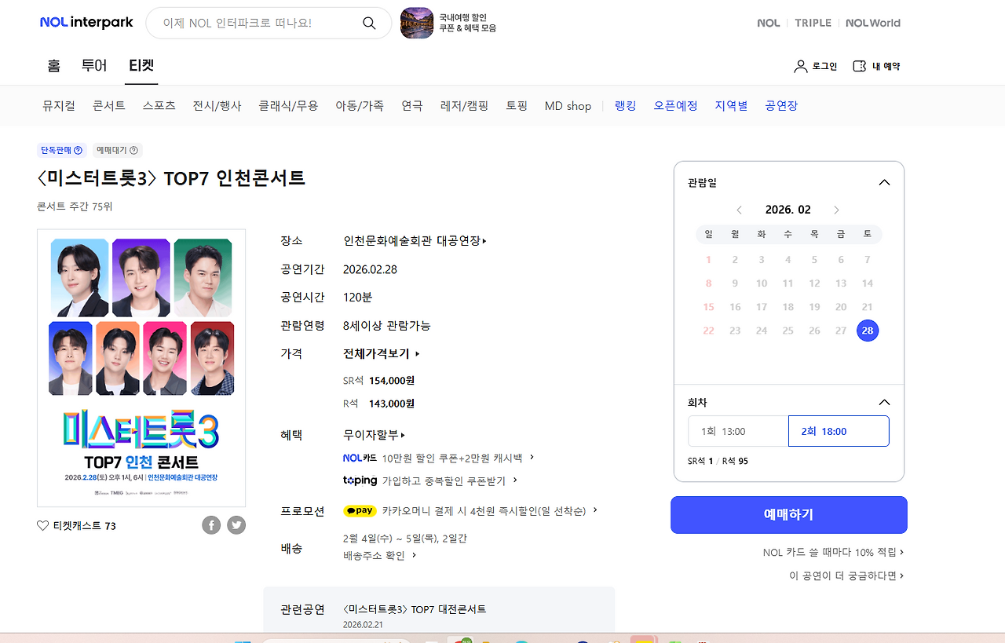Open the 오픈예정 menu link

point(675,105)
